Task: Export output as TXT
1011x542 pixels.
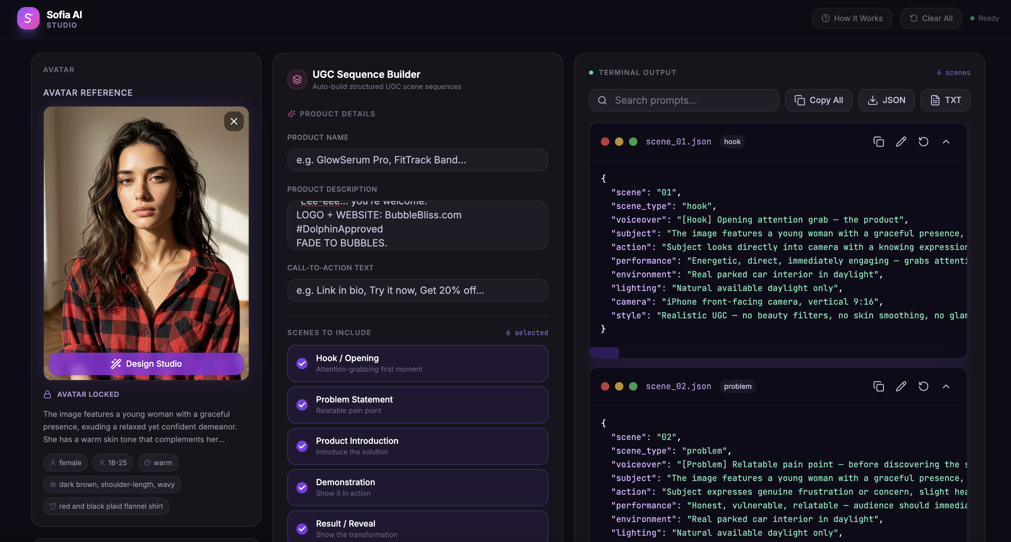Action: tap(945, 100)
